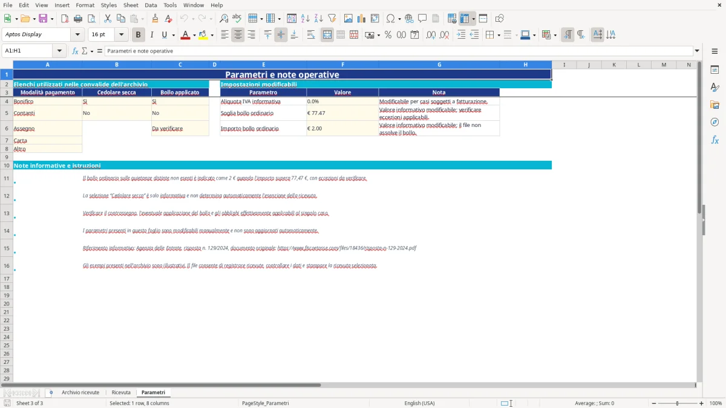Open sidebar Gallery panel
Screen dimensions: 726x408
pyautogui.click(x=715, y=105)
